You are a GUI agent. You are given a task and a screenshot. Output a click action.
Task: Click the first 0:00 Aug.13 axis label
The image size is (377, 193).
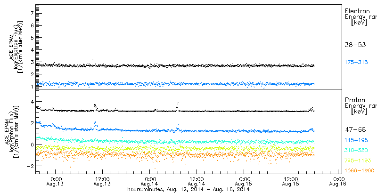click(56, 181)
